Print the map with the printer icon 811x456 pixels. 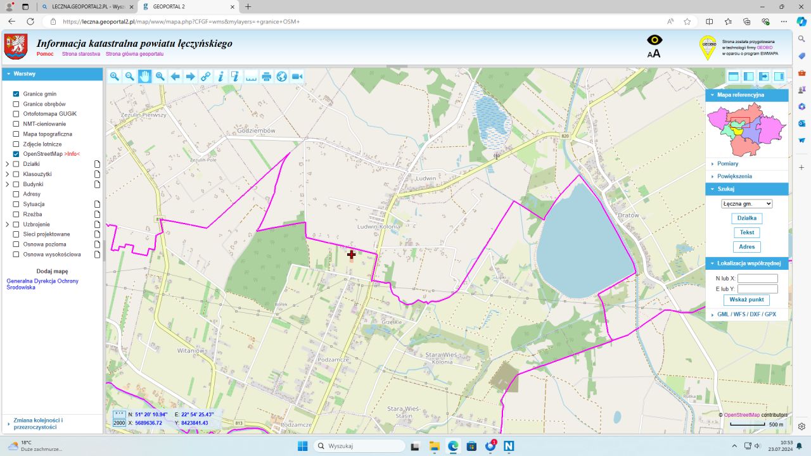click(267, 77)
